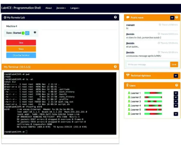Click Learner 5 progress bar
Screen dimensions: 181x145
(153, 109)
